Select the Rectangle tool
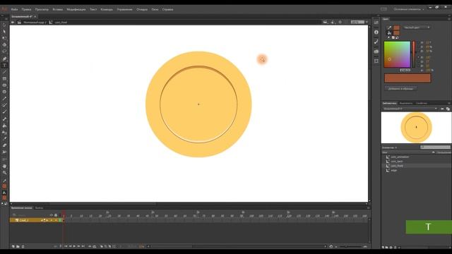Image resolution: width=452 pixels, height=254 pixels. click(4, 78)
